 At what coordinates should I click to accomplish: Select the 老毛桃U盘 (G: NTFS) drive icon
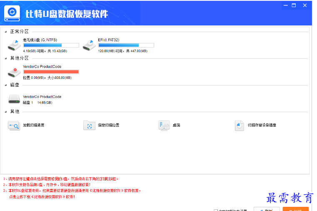point(14,45)
